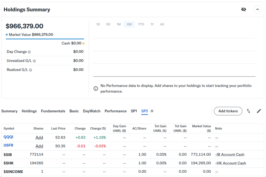Edit the IB Account Cash note
The height and width of the screenshot is (177, 266).
tap(230, 154)
